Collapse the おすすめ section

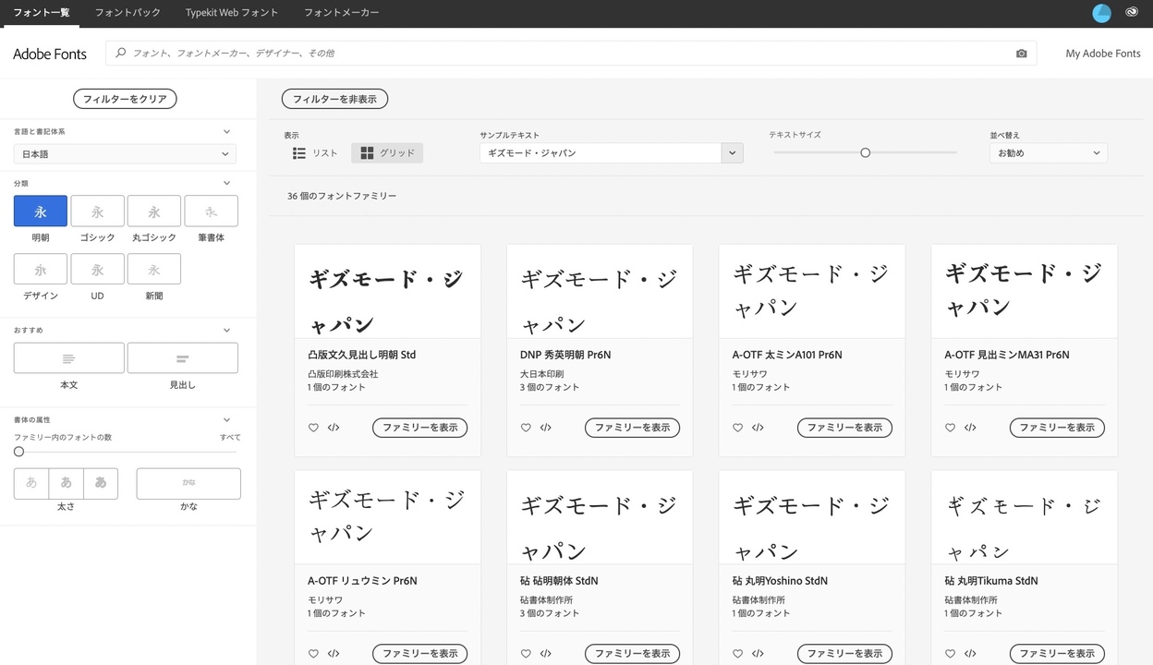point(226,331)
